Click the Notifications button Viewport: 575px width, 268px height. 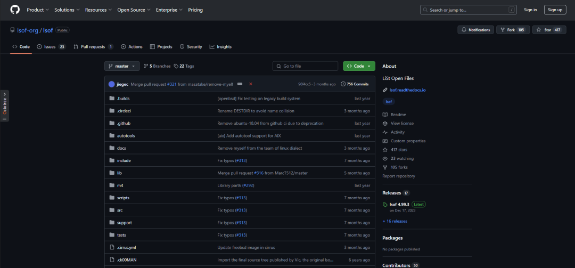(475, 30)
